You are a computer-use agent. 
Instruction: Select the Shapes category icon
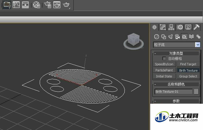pyautogui.click(x=164, y=37)
